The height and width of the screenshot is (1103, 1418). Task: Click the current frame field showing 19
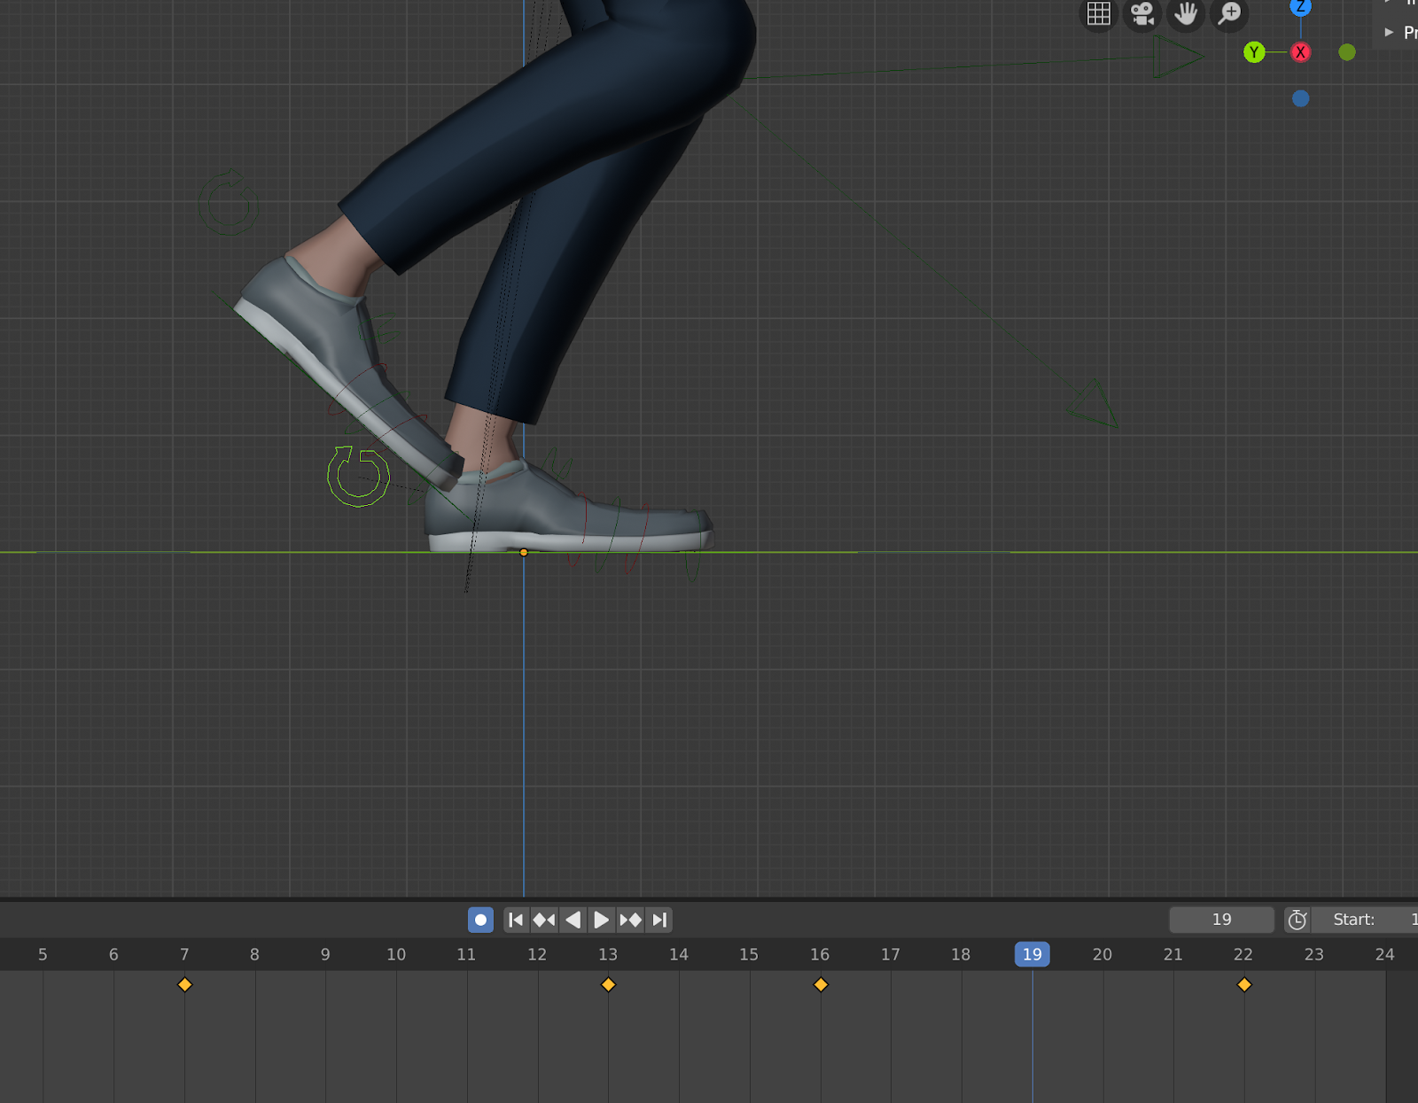click(1221, 920)
